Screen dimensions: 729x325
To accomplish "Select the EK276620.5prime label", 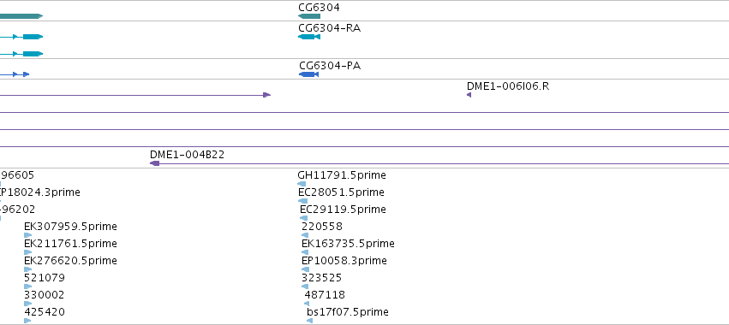I will coord(70,261).
